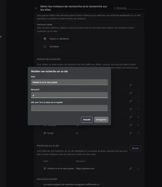The height and width of the screenshot is (187, 162).
Task: Click the 'Raccourci clavier' label
Action: (x=45, y=24)
